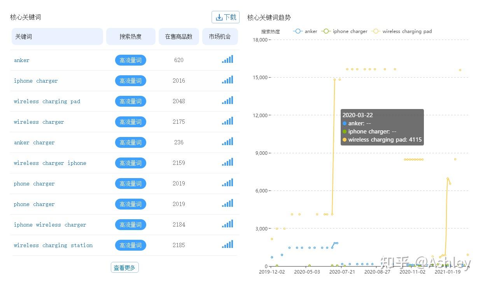Sort by 关键词 column header
483x284 pixels.
point(57,36)
